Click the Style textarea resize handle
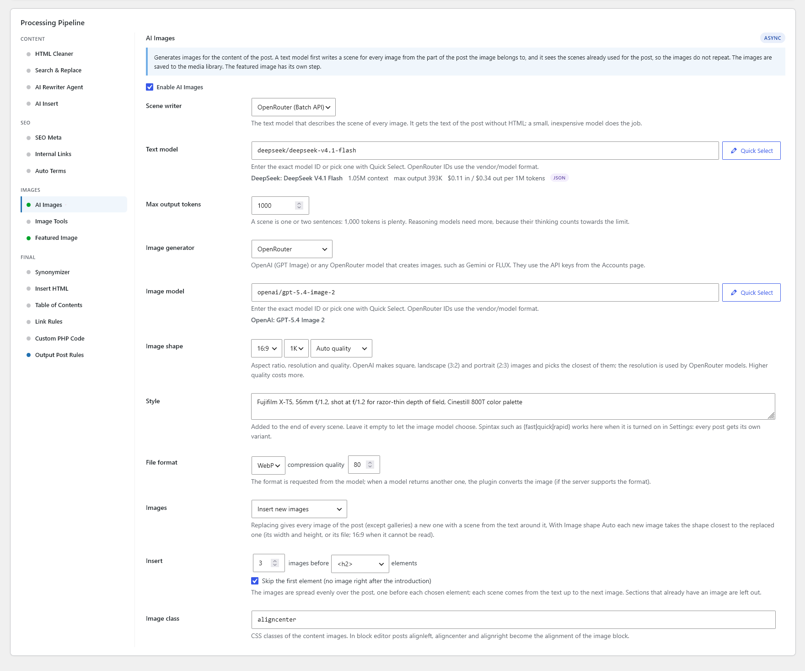Screen dimensions: 805x671 [x=771, y=416]
